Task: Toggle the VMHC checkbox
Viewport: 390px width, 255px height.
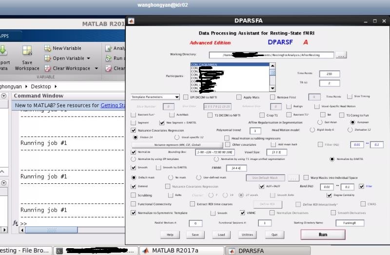Action: pos(242,213)
